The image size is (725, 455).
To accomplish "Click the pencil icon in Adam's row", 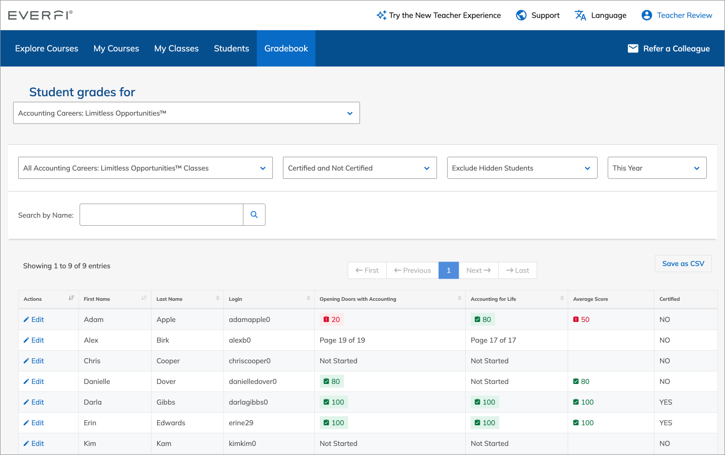I will 26,319.
